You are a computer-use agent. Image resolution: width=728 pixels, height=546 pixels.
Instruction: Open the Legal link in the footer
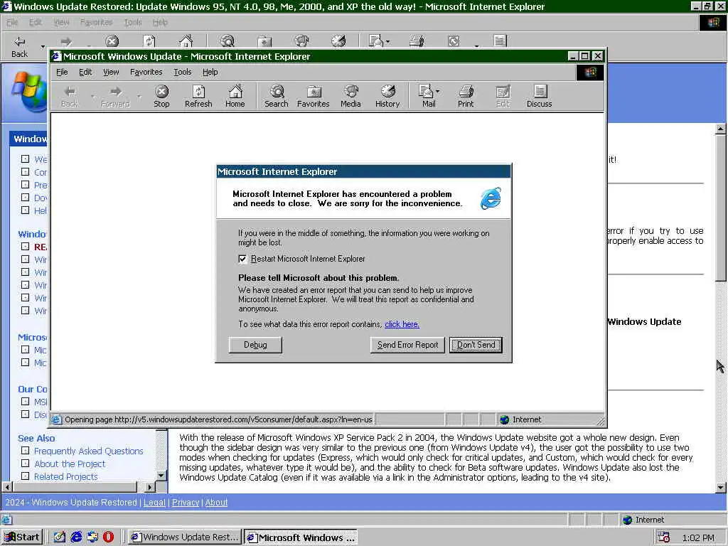click(x=154, y=503)
